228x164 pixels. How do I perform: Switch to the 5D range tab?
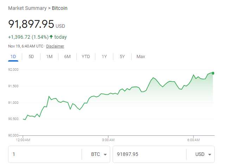[31, 57]
